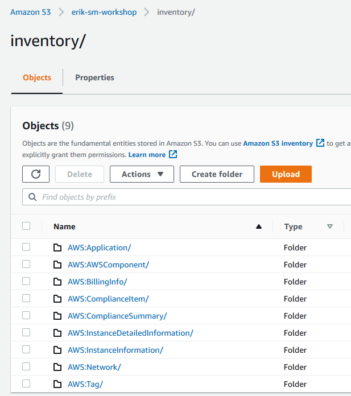This screenshot has height=396, width=351.
Task: Click the Delete button
Action: (x=80, y=174)
